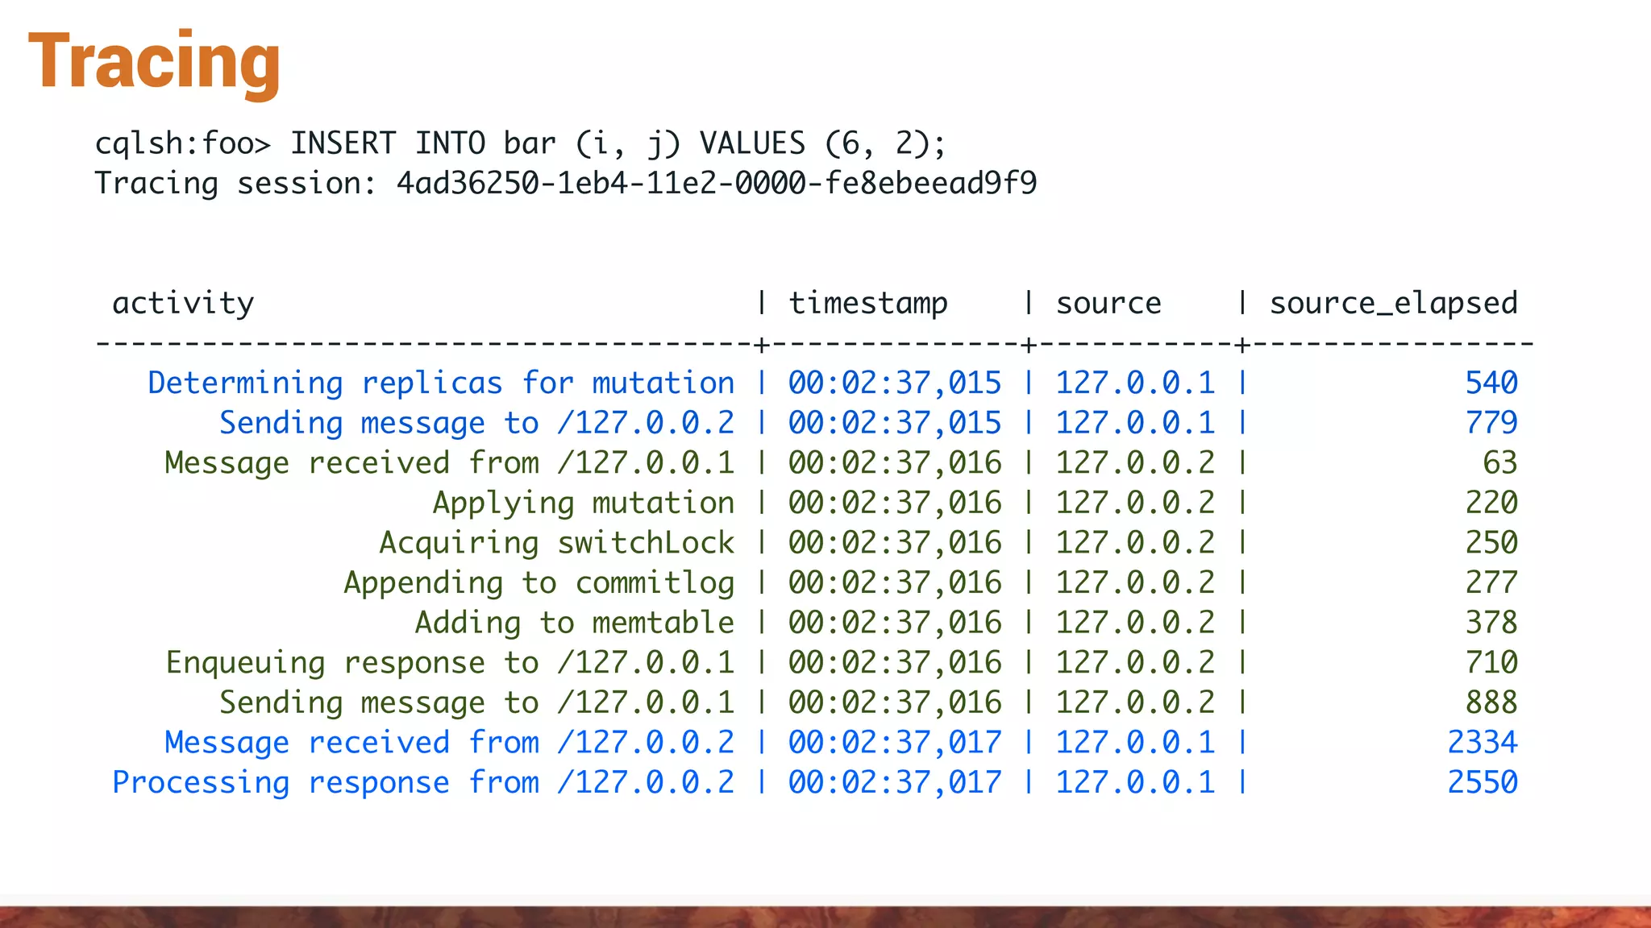The width and height of the screenshot is (1651, 928).
Task: Click timestamp in Determining replicas row
Action: [x=895, y=383]
